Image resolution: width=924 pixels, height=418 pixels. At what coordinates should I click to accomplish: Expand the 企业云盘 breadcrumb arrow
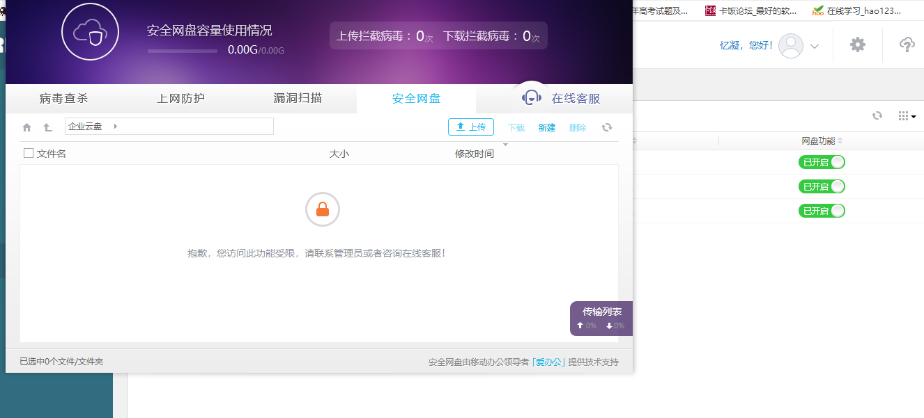click(x=115, y=126)
